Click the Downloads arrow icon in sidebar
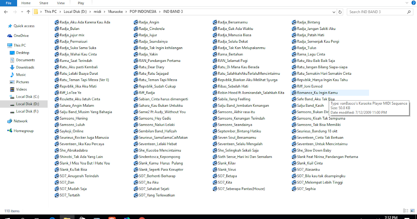This screenshot has height=219, width=417. coord(12,67)
